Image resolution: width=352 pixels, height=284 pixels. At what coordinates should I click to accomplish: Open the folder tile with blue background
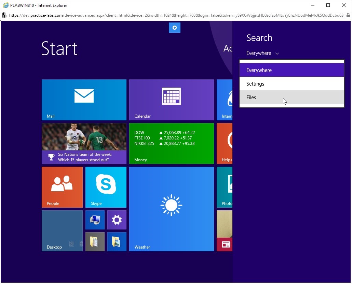tap(117, 242)
